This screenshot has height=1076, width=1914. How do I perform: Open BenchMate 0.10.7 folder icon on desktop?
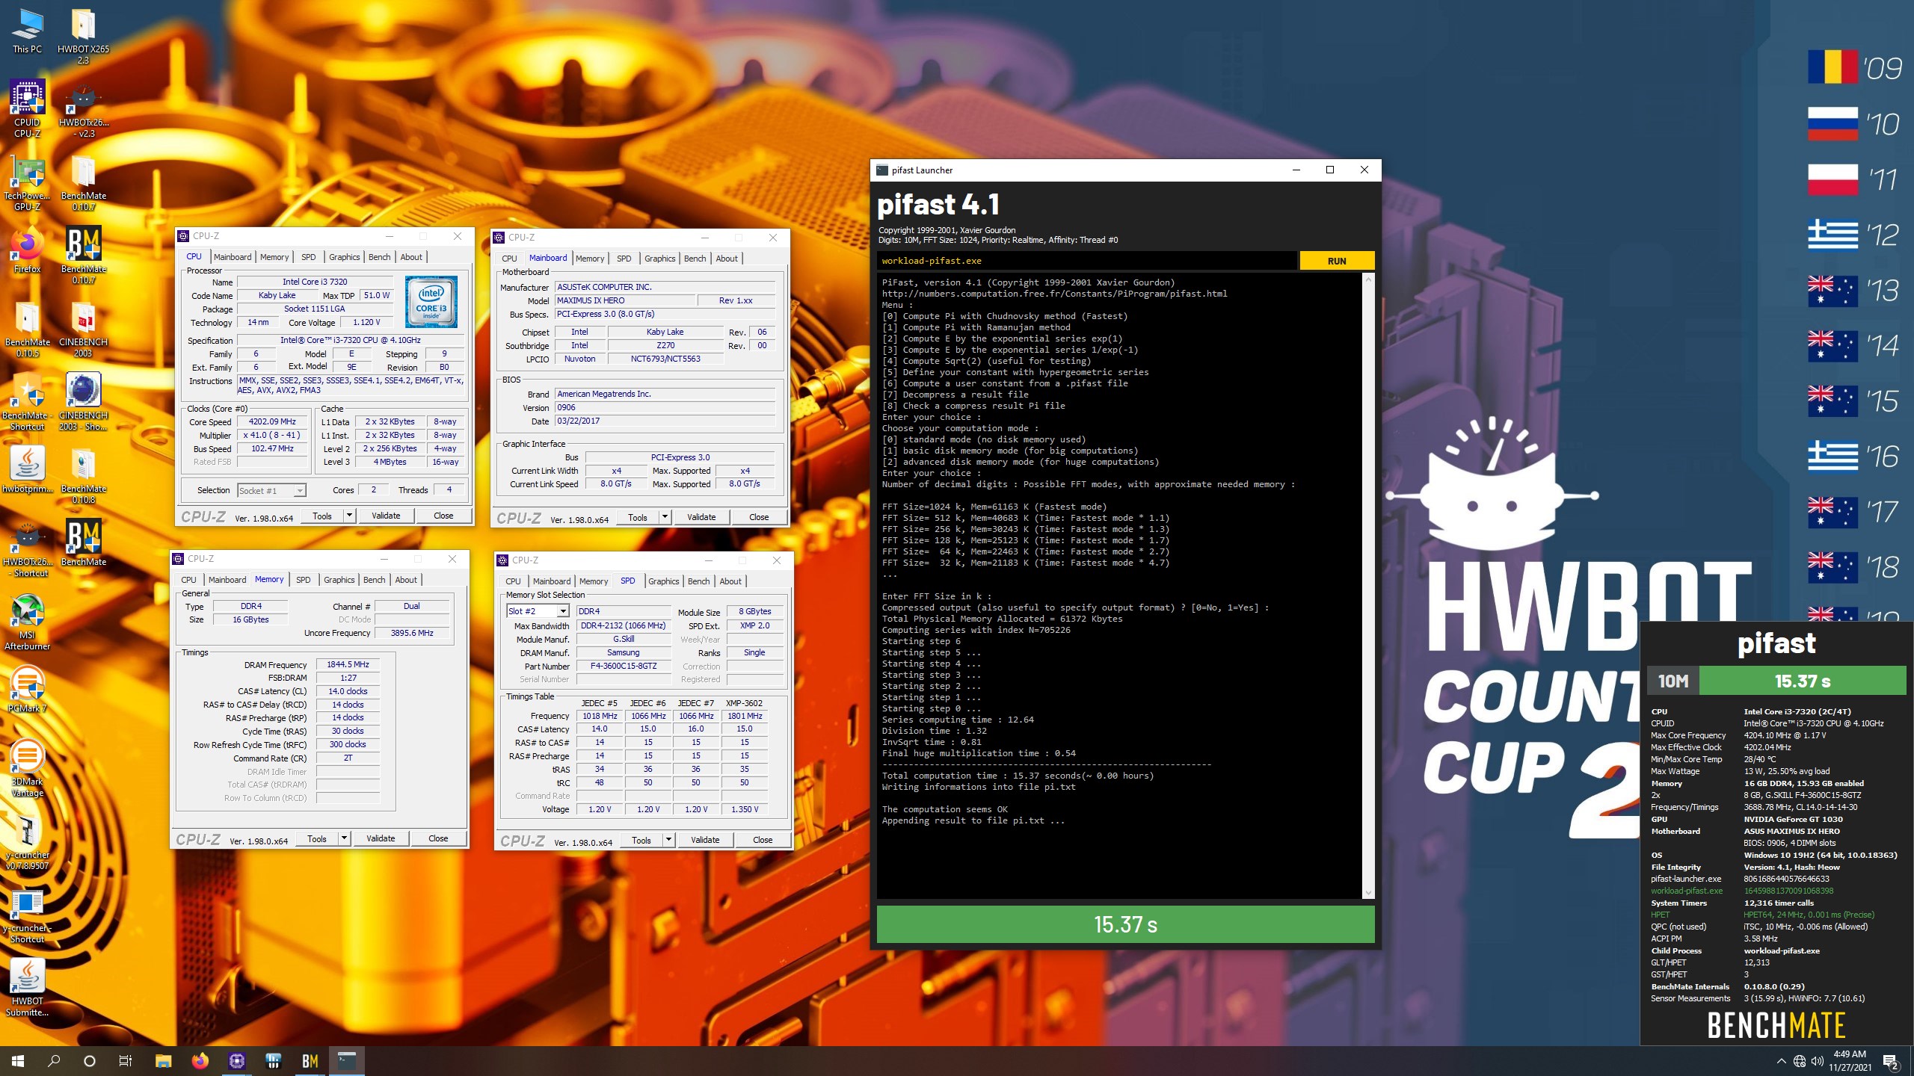[83, 182]
